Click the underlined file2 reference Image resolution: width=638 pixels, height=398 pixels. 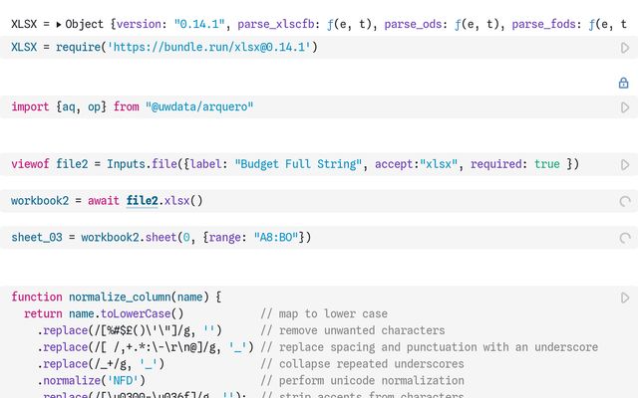click(142, 201)
